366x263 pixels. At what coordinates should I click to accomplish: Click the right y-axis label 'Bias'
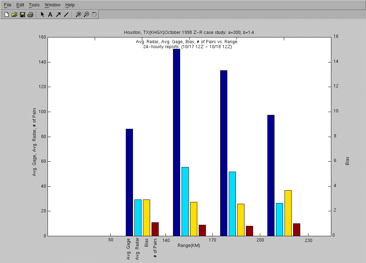[347, 161]
